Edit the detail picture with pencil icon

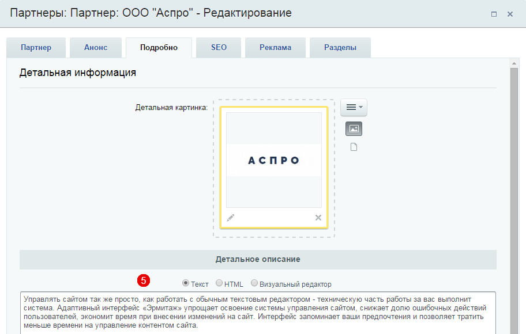click(x=231, y=218)
